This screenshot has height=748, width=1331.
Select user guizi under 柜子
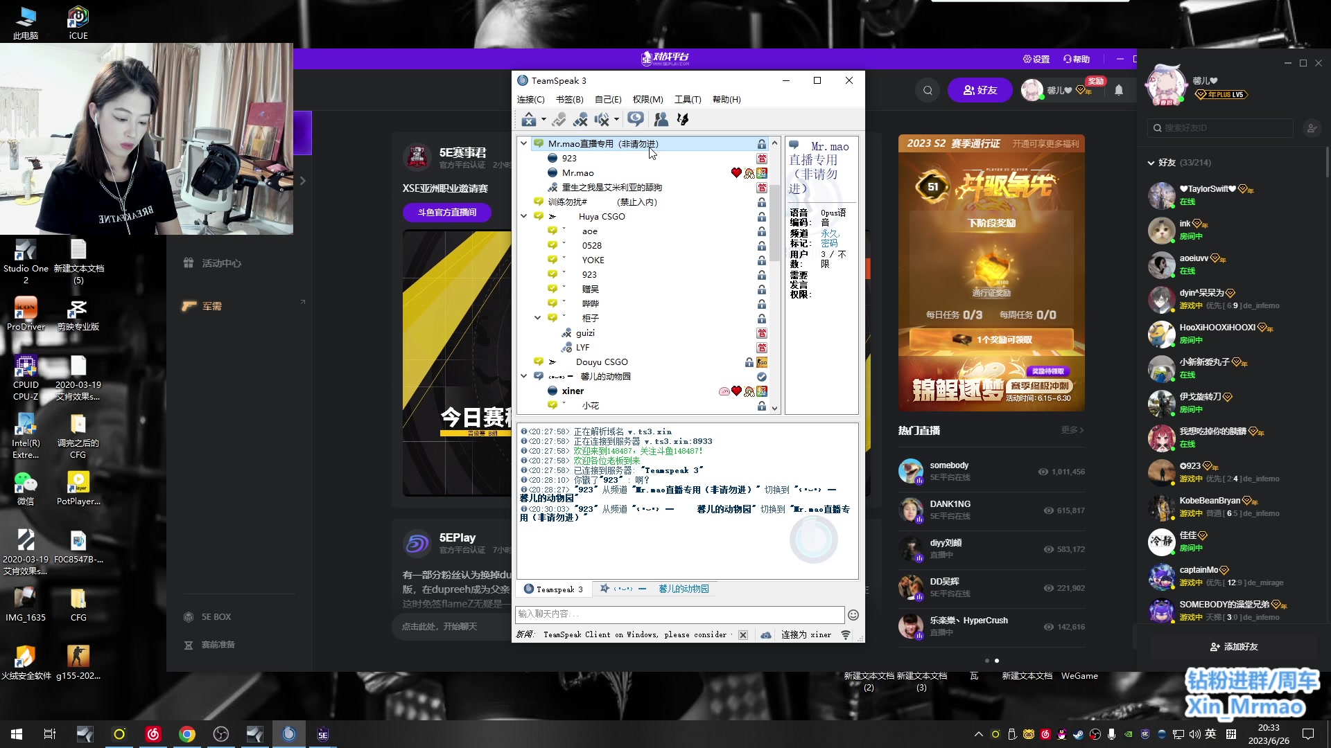(585, 332)
